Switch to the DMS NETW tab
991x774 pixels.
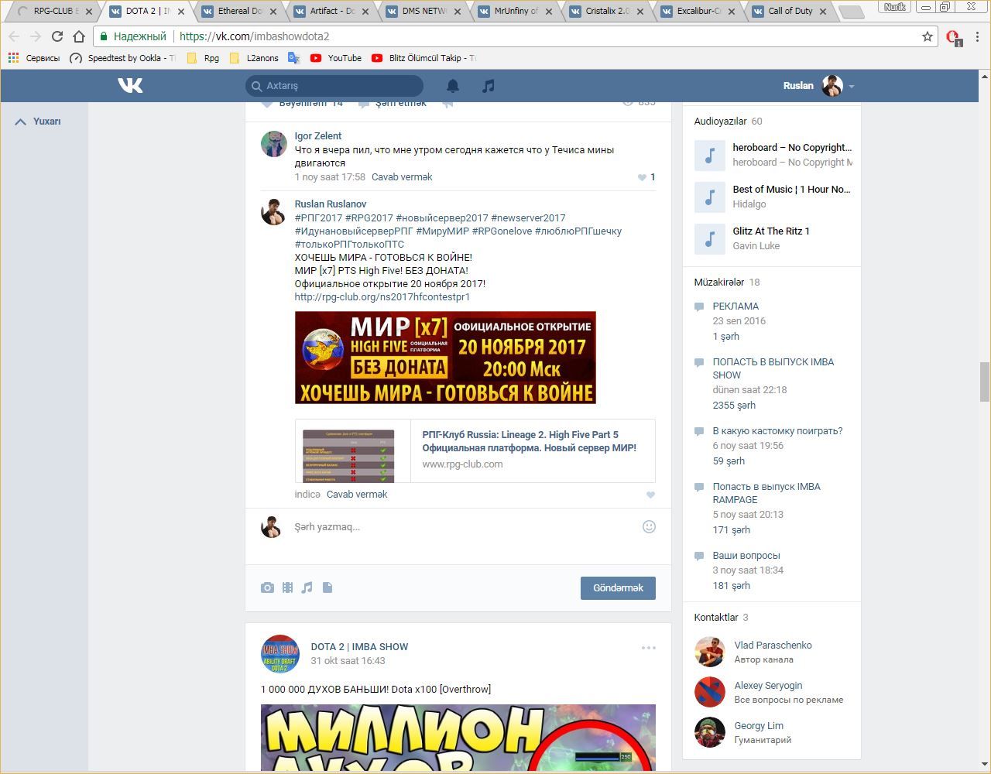(423, 11)
